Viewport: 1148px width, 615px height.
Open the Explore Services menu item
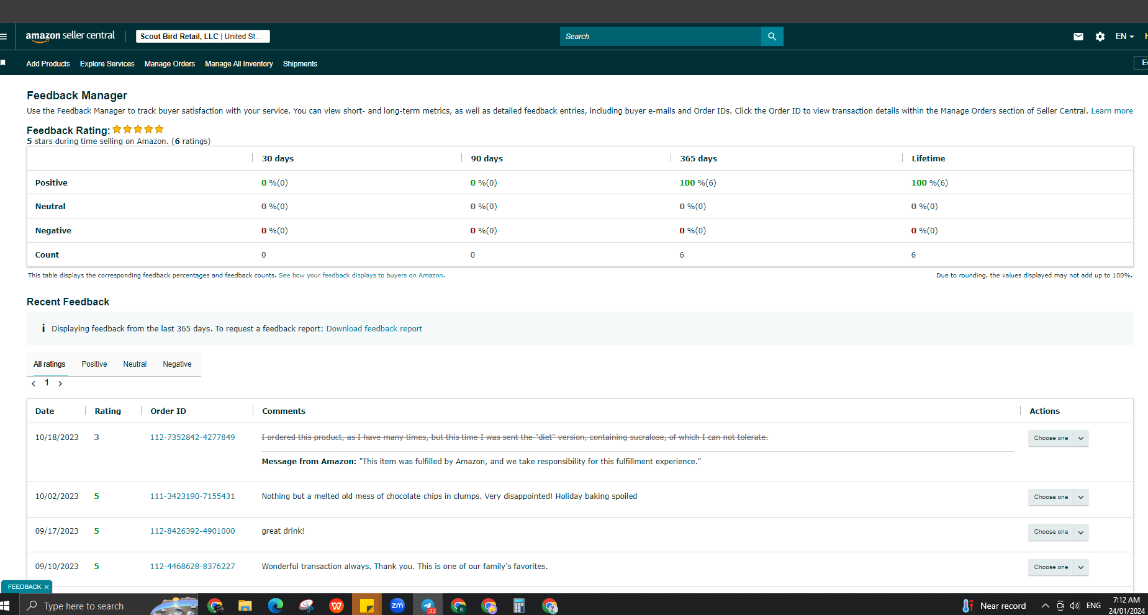click(107, 64)
